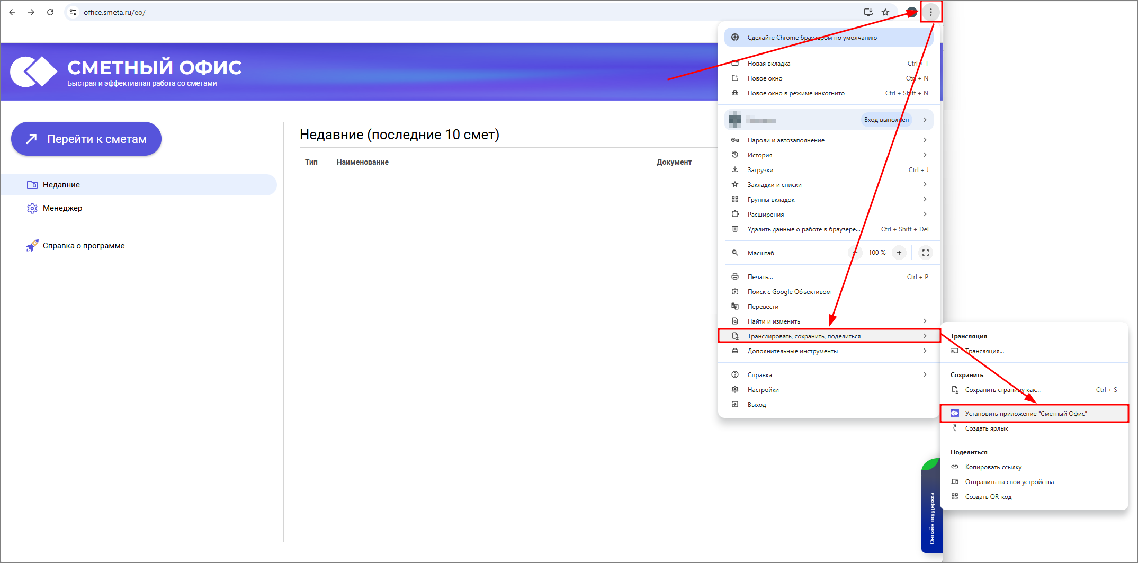This screenshot has width=1138, height=563.
Task: Click the gear icon next to Менеджер
Action: click(32, 208)
